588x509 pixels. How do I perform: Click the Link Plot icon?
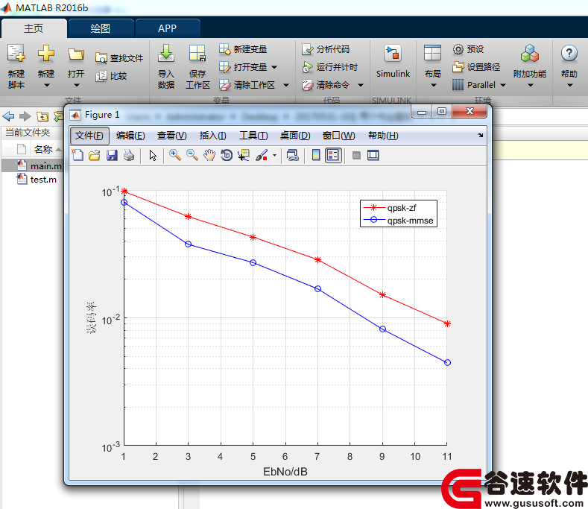click(x=292, y=155)
